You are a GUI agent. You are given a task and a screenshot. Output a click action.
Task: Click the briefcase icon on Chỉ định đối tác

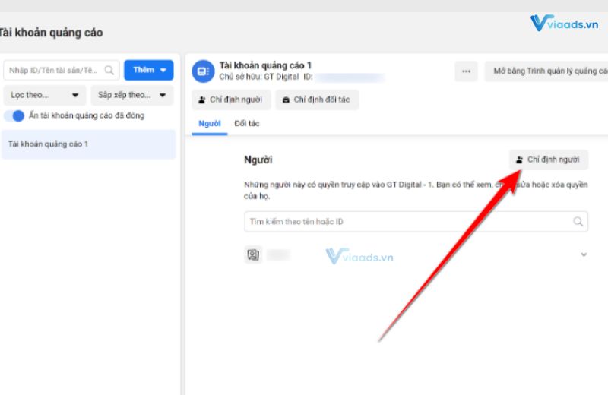point(286,100)
